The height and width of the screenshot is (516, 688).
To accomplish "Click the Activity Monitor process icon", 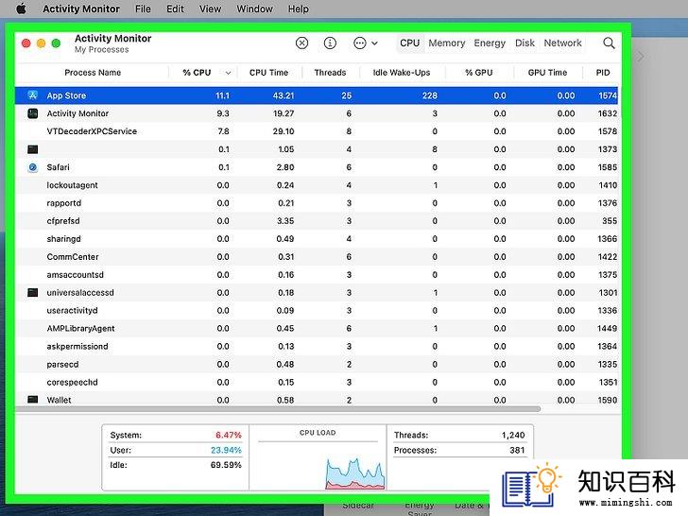I will (32, 113).
